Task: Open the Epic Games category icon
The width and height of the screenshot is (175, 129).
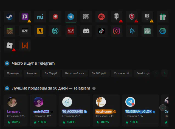Action: tap(147, 17)
